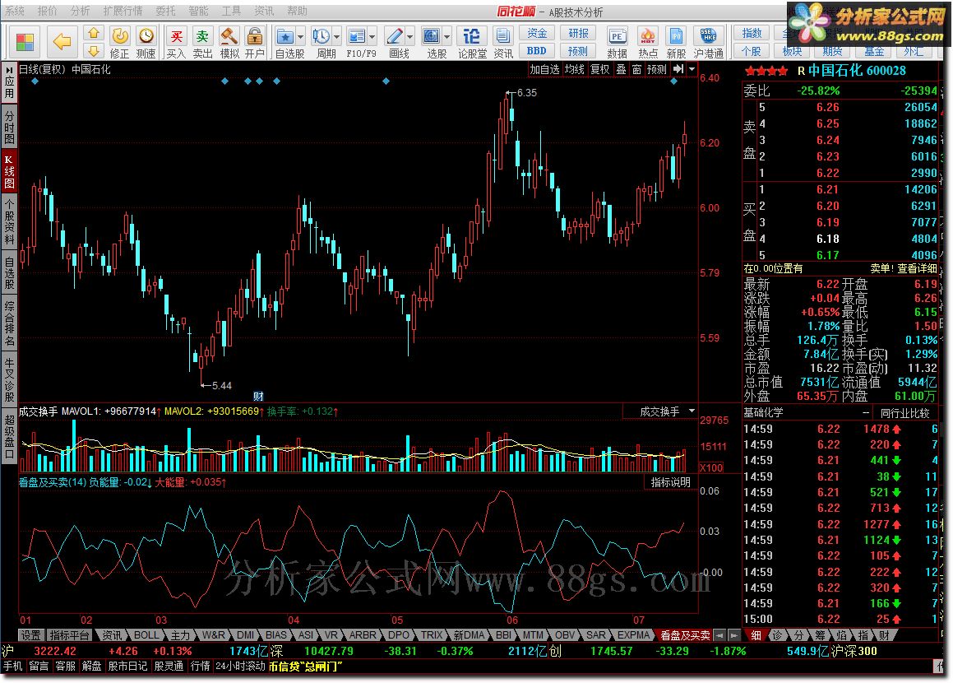Click the 设置 button at bottom left

click(31, 635)
